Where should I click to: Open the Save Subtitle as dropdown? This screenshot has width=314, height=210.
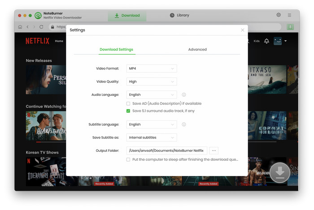[152, 137]
